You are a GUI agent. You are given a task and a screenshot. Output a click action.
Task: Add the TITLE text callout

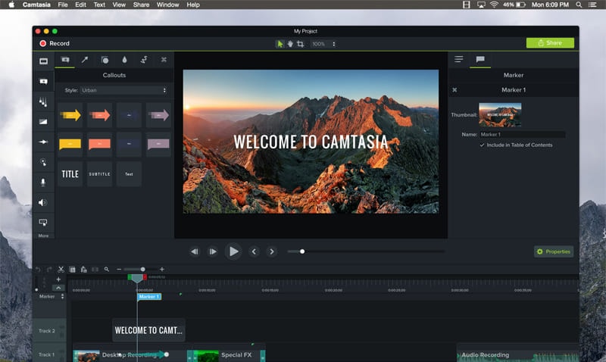coord(70,174)
